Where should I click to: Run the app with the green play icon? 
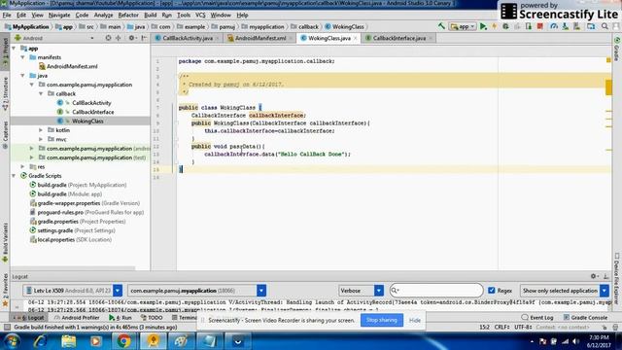click(x=483, y=26)
